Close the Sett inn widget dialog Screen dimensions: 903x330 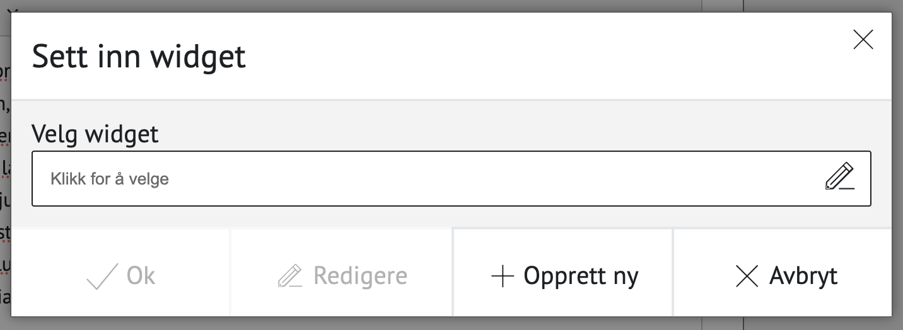(863, 40)
